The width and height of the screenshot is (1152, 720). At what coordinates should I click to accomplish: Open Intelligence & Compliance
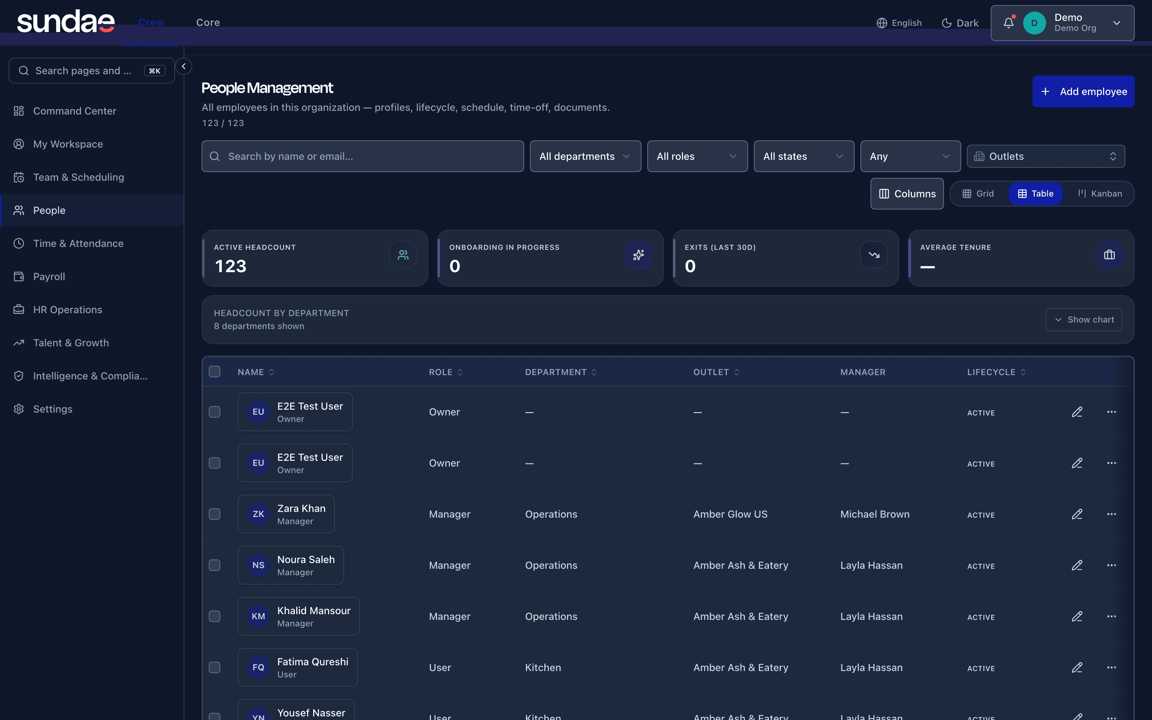92,376
